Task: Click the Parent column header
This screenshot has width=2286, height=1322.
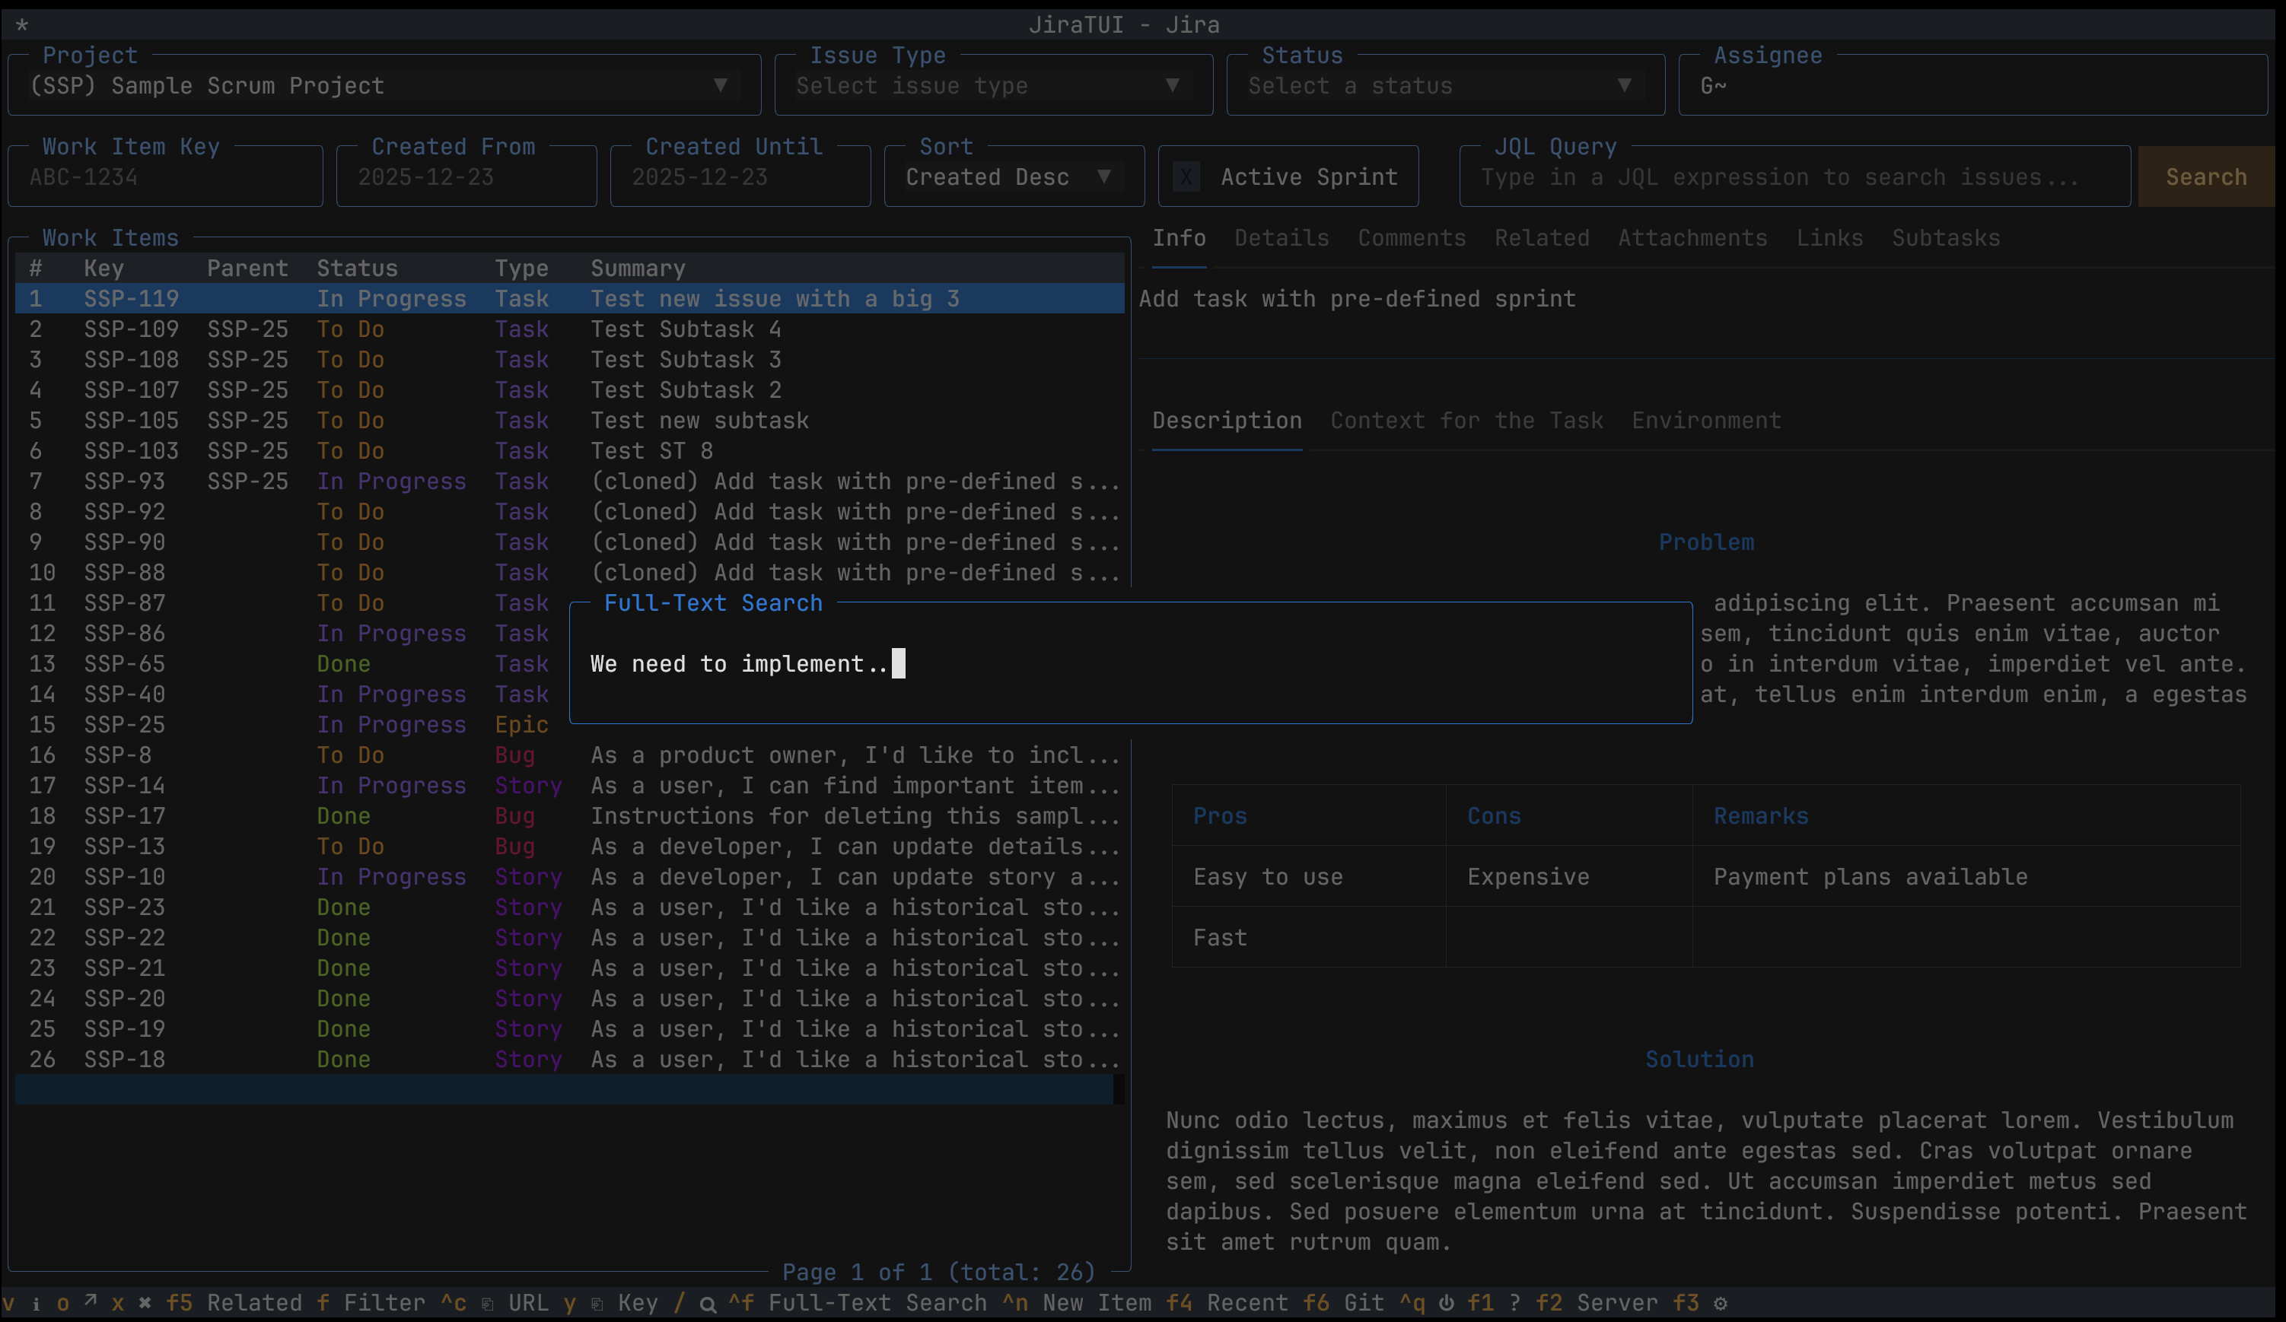Action: (247, 269)
